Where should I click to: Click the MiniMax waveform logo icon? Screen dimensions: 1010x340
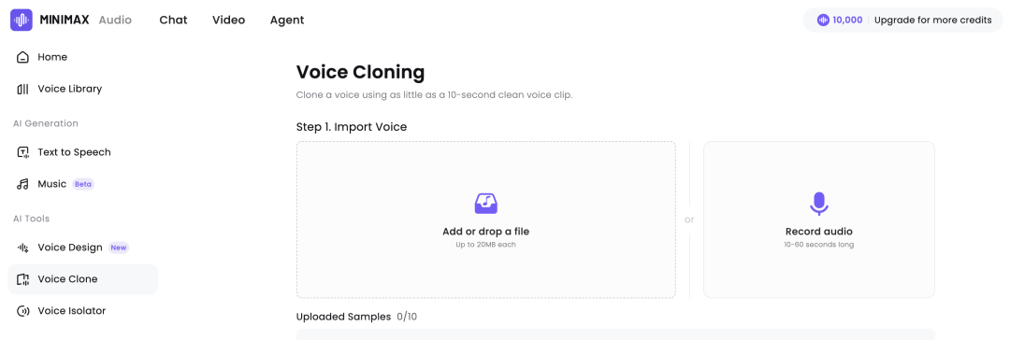coord(22,20)
